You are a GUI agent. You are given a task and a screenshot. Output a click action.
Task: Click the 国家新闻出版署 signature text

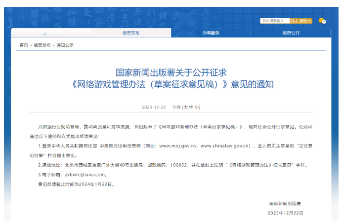(x=286, y=203)
